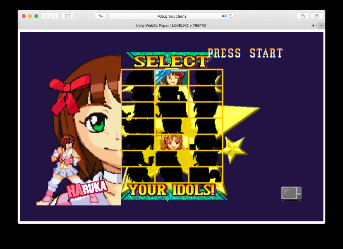The width and height of the screenshot is (343, 249).
Task: Reload the 765.productions page
Action: tap(231, 16)
